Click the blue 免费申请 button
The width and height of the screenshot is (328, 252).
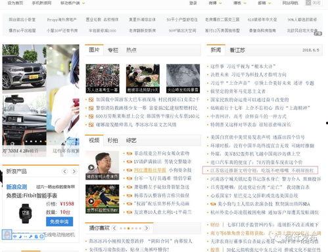[x=59, y=222]
